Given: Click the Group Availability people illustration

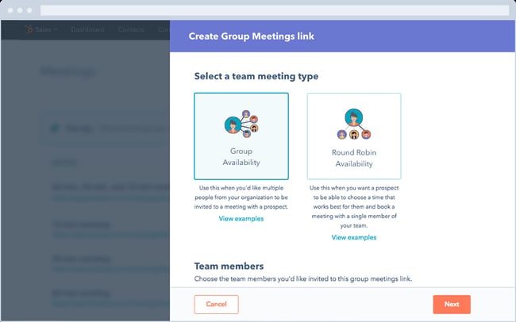Looking at the screenshot, I should point(241,123).
